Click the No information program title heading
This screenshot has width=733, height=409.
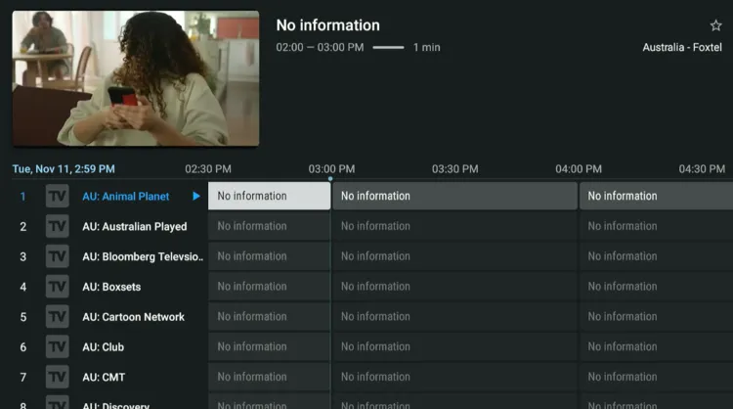pos(327,25)
